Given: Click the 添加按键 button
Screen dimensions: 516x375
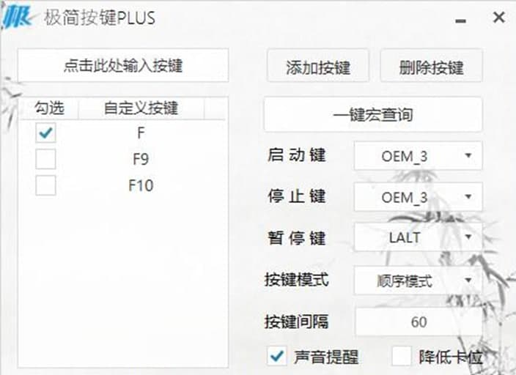Looking at the screenshot, I should tap(317, 67).
